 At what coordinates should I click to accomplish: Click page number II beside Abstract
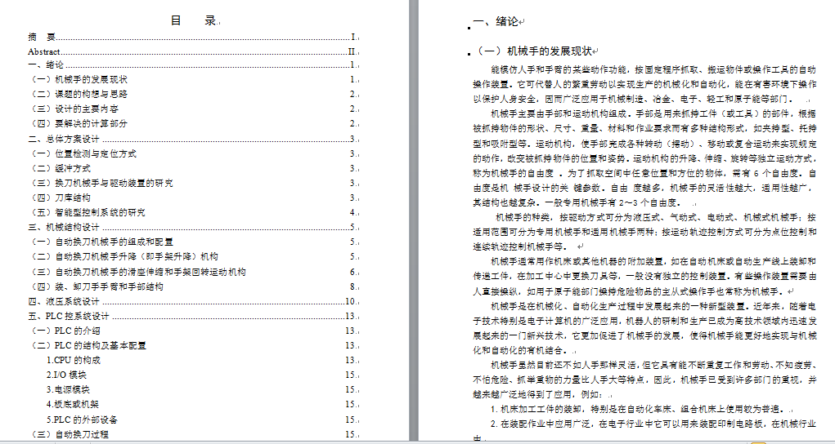(352, 52)
